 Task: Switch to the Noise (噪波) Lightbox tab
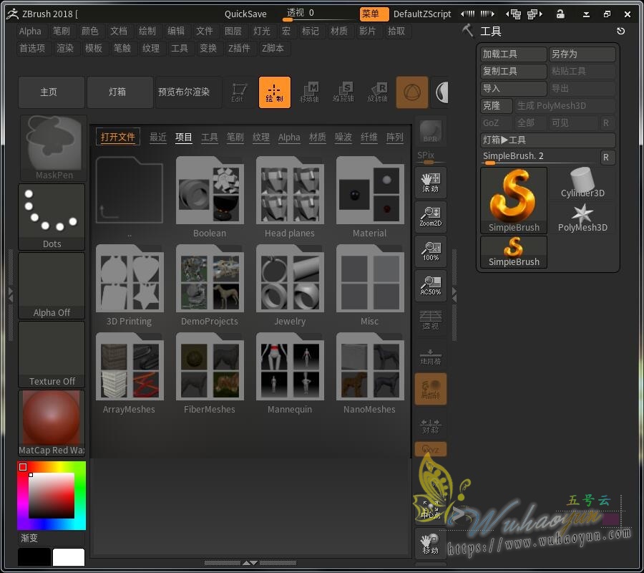[343, 137]
